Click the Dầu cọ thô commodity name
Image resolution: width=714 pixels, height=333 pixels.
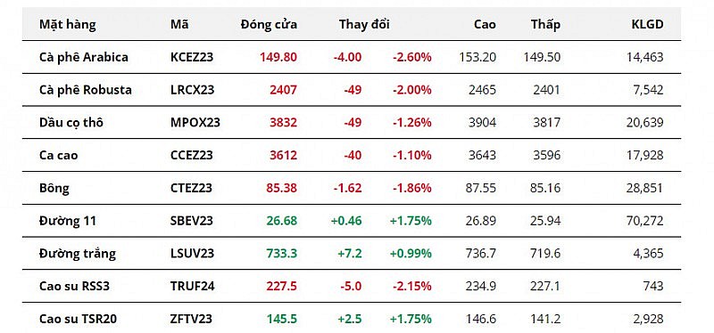coord(71,123)
